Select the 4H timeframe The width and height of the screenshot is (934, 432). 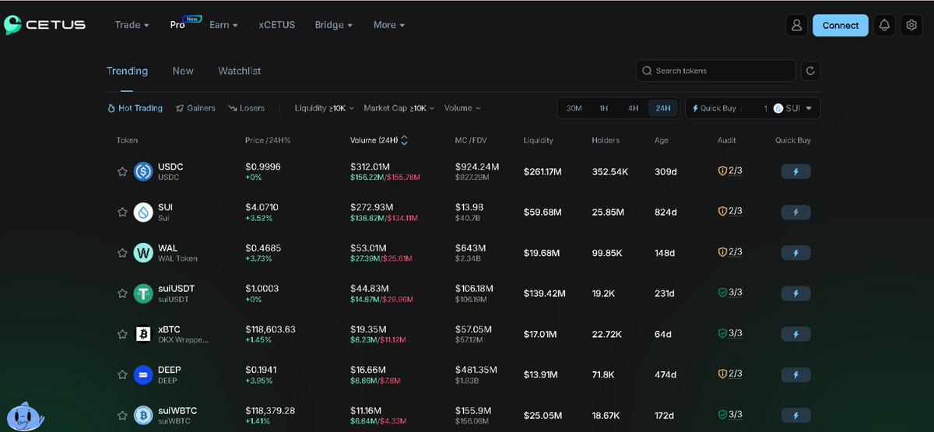[x=634, y=108]
